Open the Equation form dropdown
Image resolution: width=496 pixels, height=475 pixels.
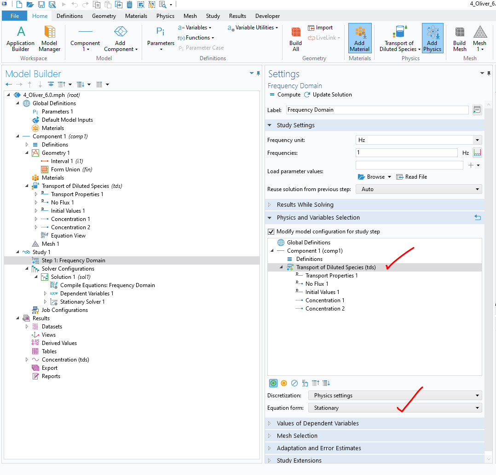click(x=395, y=408)
